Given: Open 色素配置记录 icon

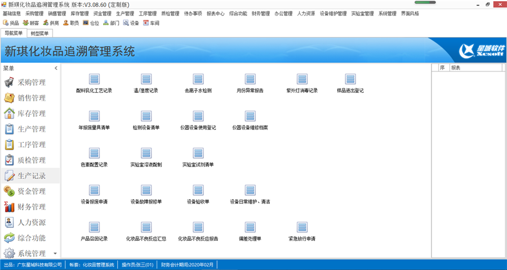Looking at the screenshot, I should click(94, 154).
